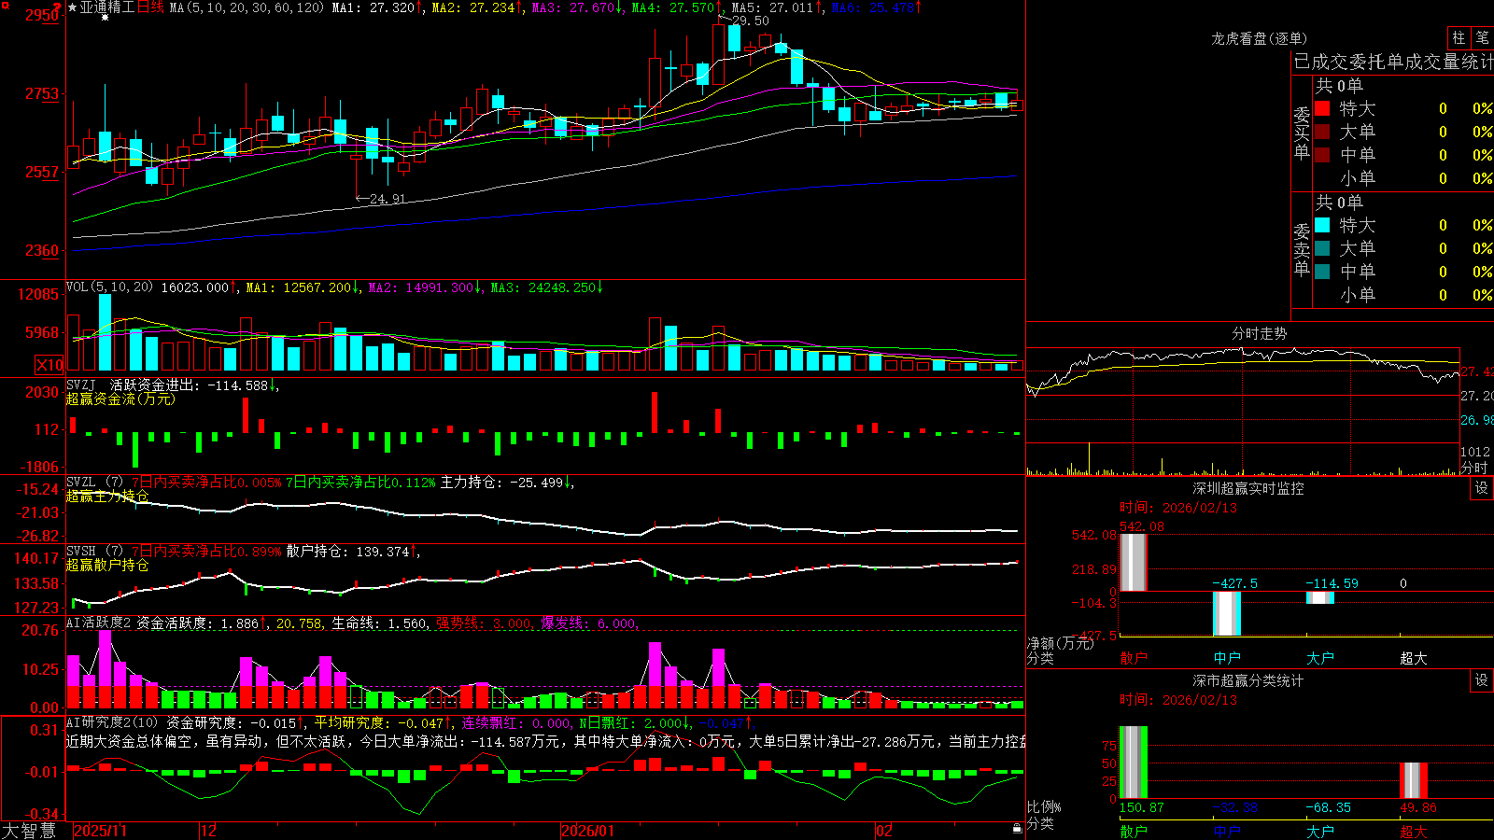Click the lock icon on the time axis
Viewport: 1494px width, 840px height.
(x=1018, y=829)
